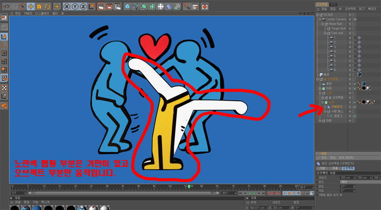Select the 구부리기 bend object row
381x210 pixels.
pos(337,107)
